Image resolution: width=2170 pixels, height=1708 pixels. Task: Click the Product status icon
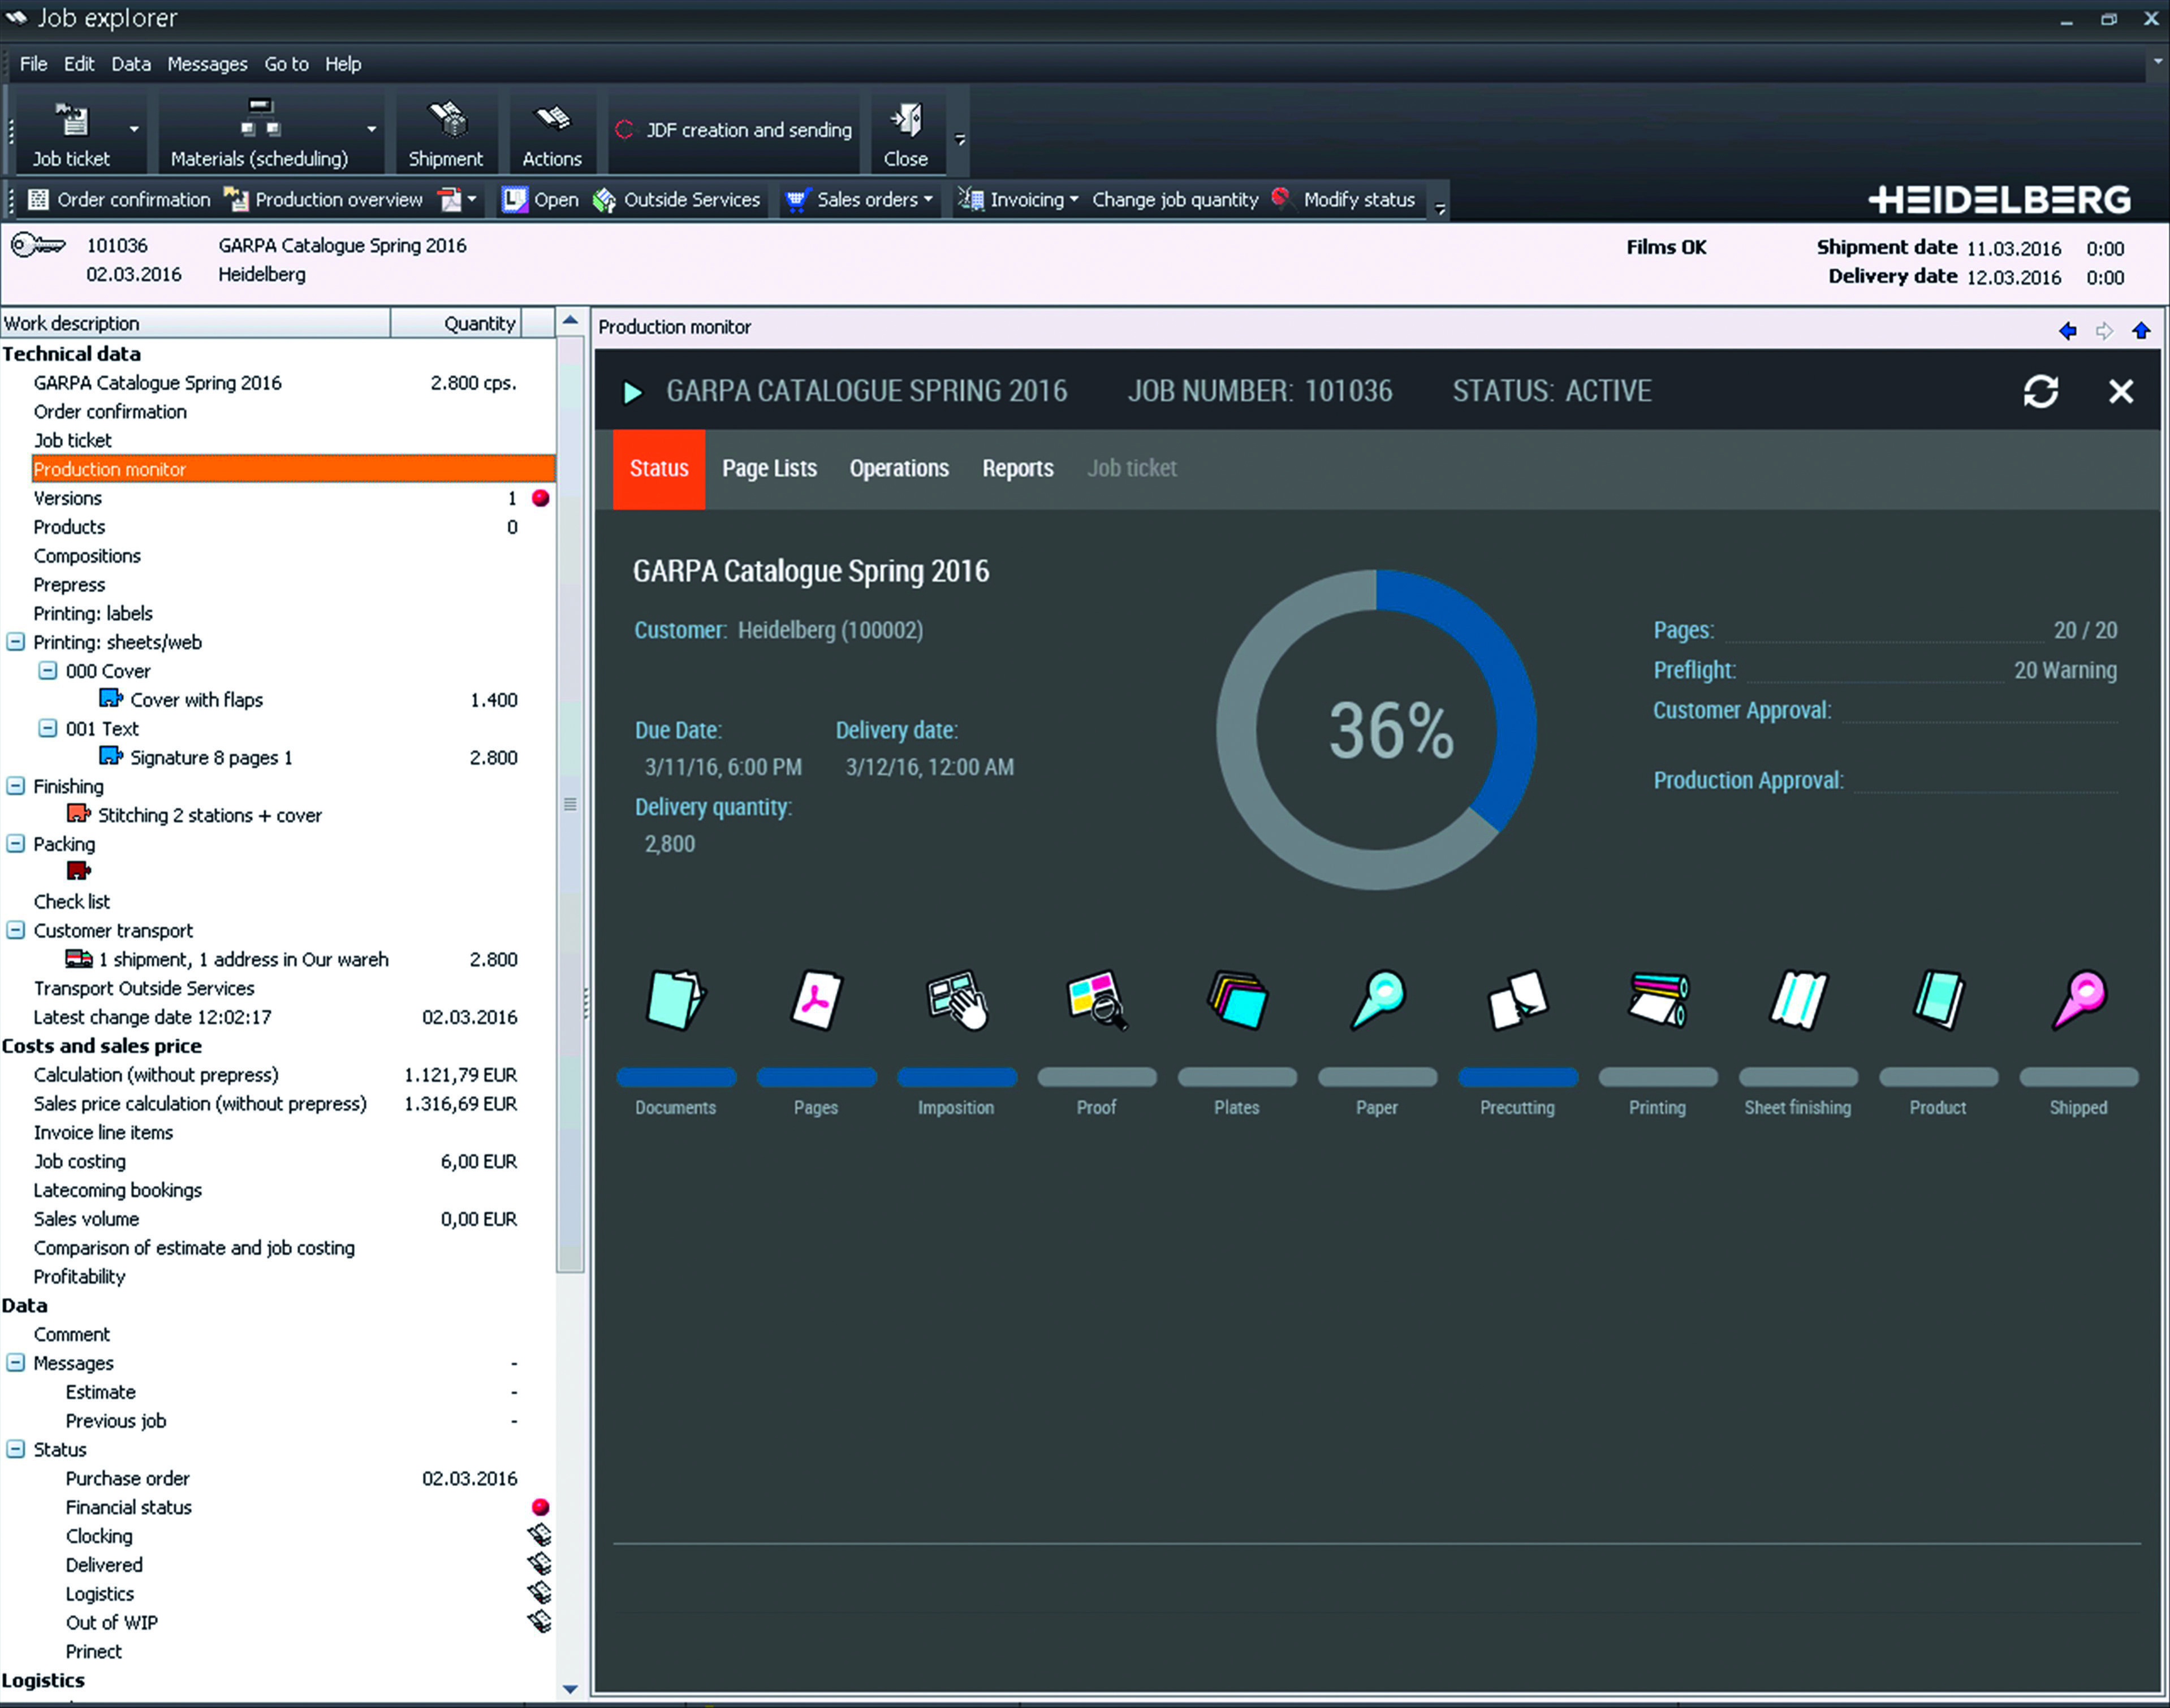pyautogui.click(x=1938, y=1000)
